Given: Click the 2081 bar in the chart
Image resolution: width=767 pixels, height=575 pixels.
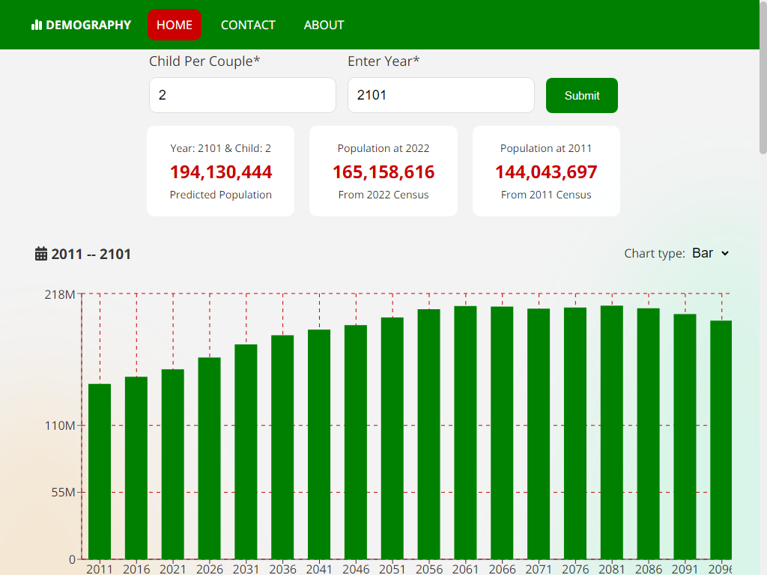Looking at the screenshot, I should [612, 432].
